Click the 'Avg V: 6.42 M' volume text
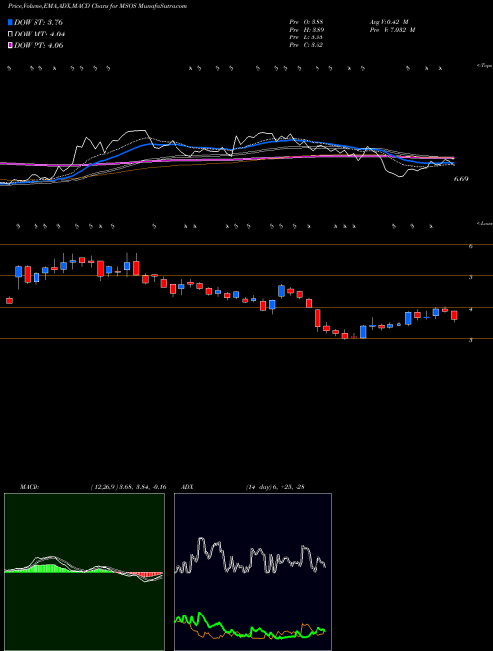Viewport: 493px width, 651px height. [x=391, y=22]
